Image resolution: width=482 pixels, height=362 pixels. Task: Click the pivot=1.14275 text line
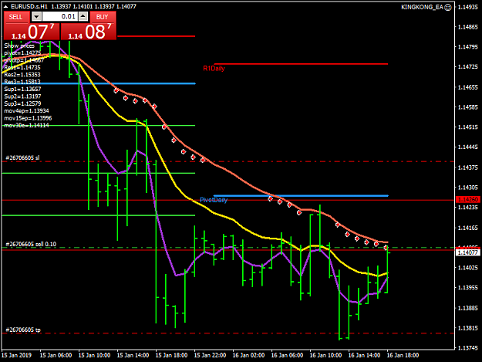pos(22,53)
